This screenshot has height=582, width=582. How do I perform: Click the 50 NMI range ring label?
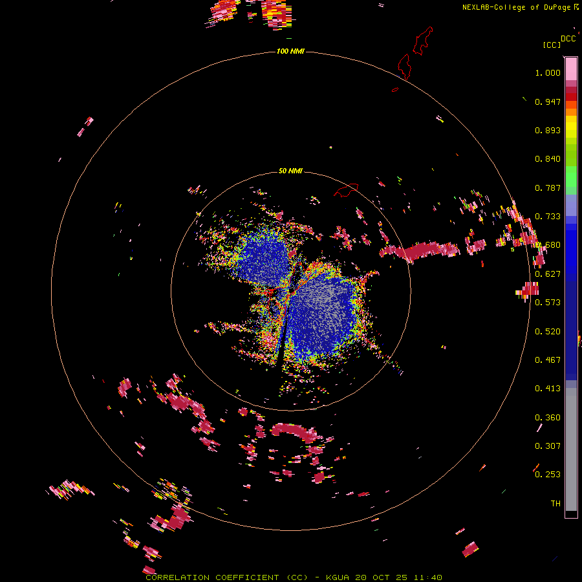point(290,171)
